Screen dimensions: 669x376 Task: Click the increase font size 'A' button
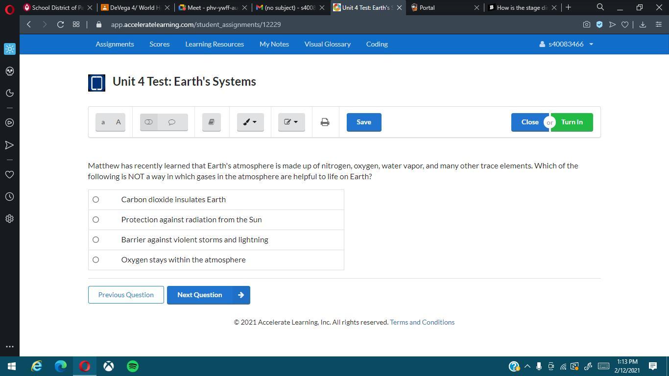(118, 122)
